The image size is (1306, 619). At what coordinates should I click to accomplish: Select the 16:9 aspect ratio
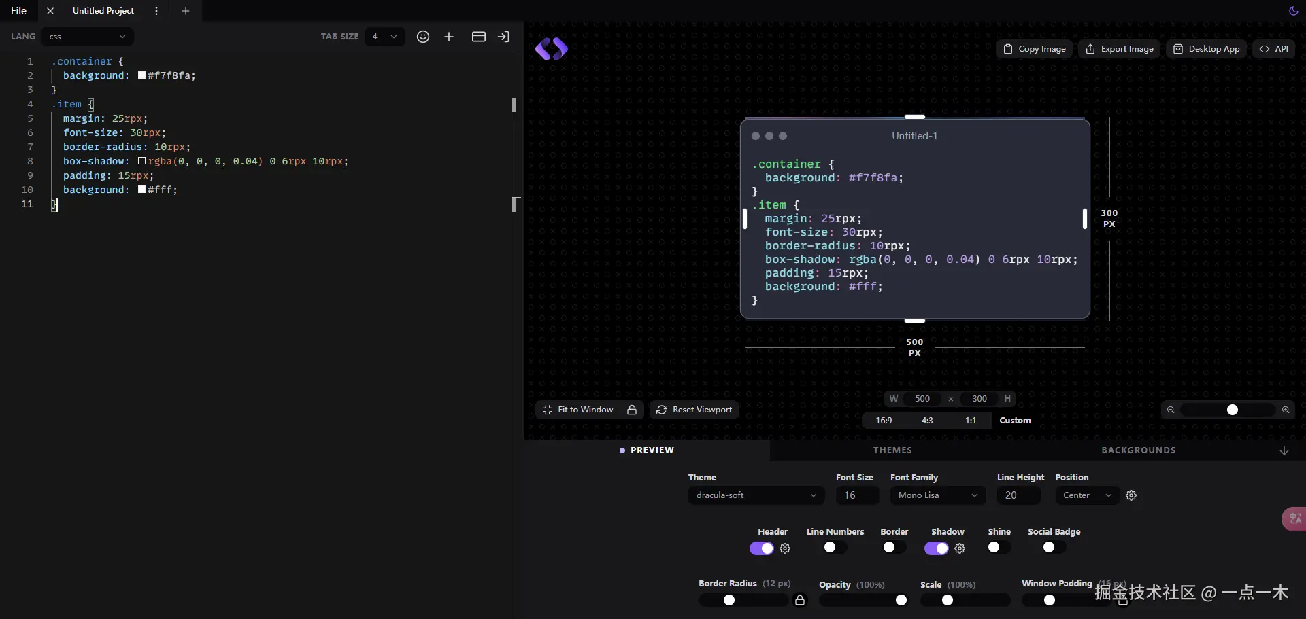(x=884, y=421)
